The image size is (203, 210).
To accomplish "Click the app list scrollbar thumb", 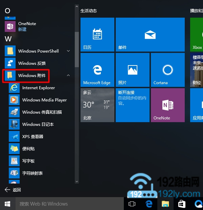I will 77,49.
